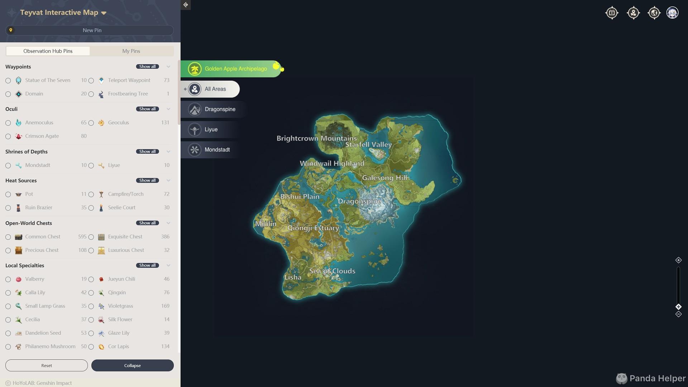688x387 pixels.
Task: Show all Local Specialties pins
Action: (x=147, y=265)
